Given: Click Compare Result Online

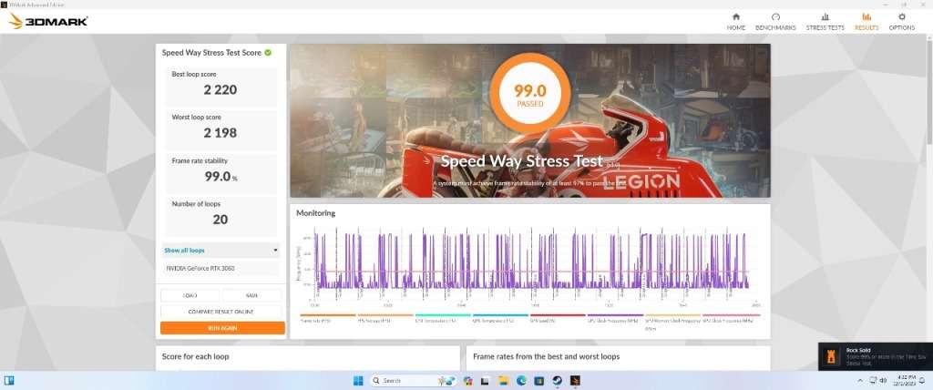Looking at the screenshot, I should [222, 312].
